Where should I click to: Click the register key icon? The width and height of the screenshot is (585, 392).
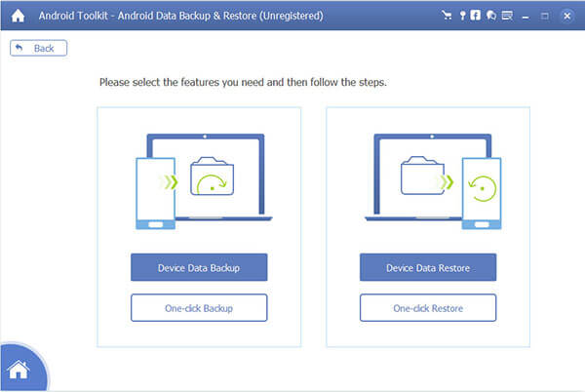pyautogui.click(x=462, y=16)
